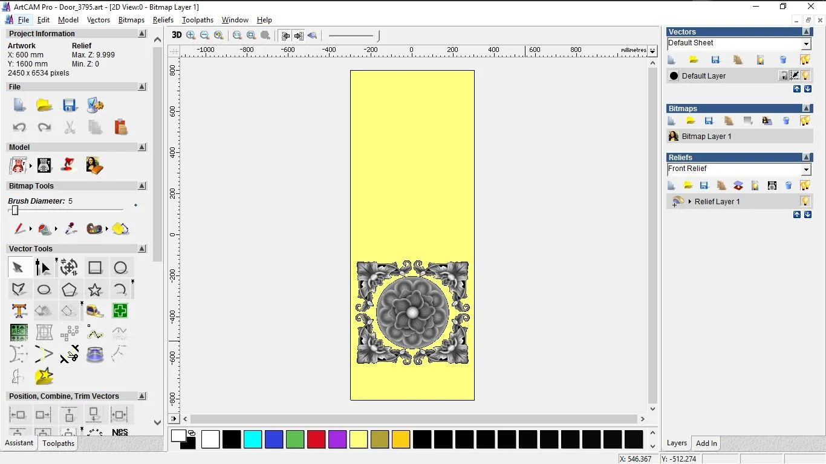
Task: Expand the Relief Layer 1 arrow
Action: click(x=690, y=202)
